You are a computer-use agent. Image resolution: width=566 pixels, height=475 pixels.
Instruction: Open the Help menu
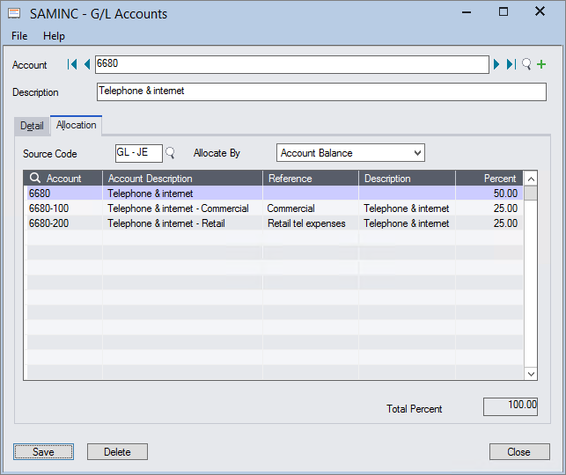click(x=54, y=36)
